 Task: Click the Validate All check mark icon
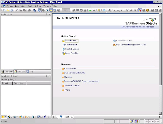pos(81,10)
